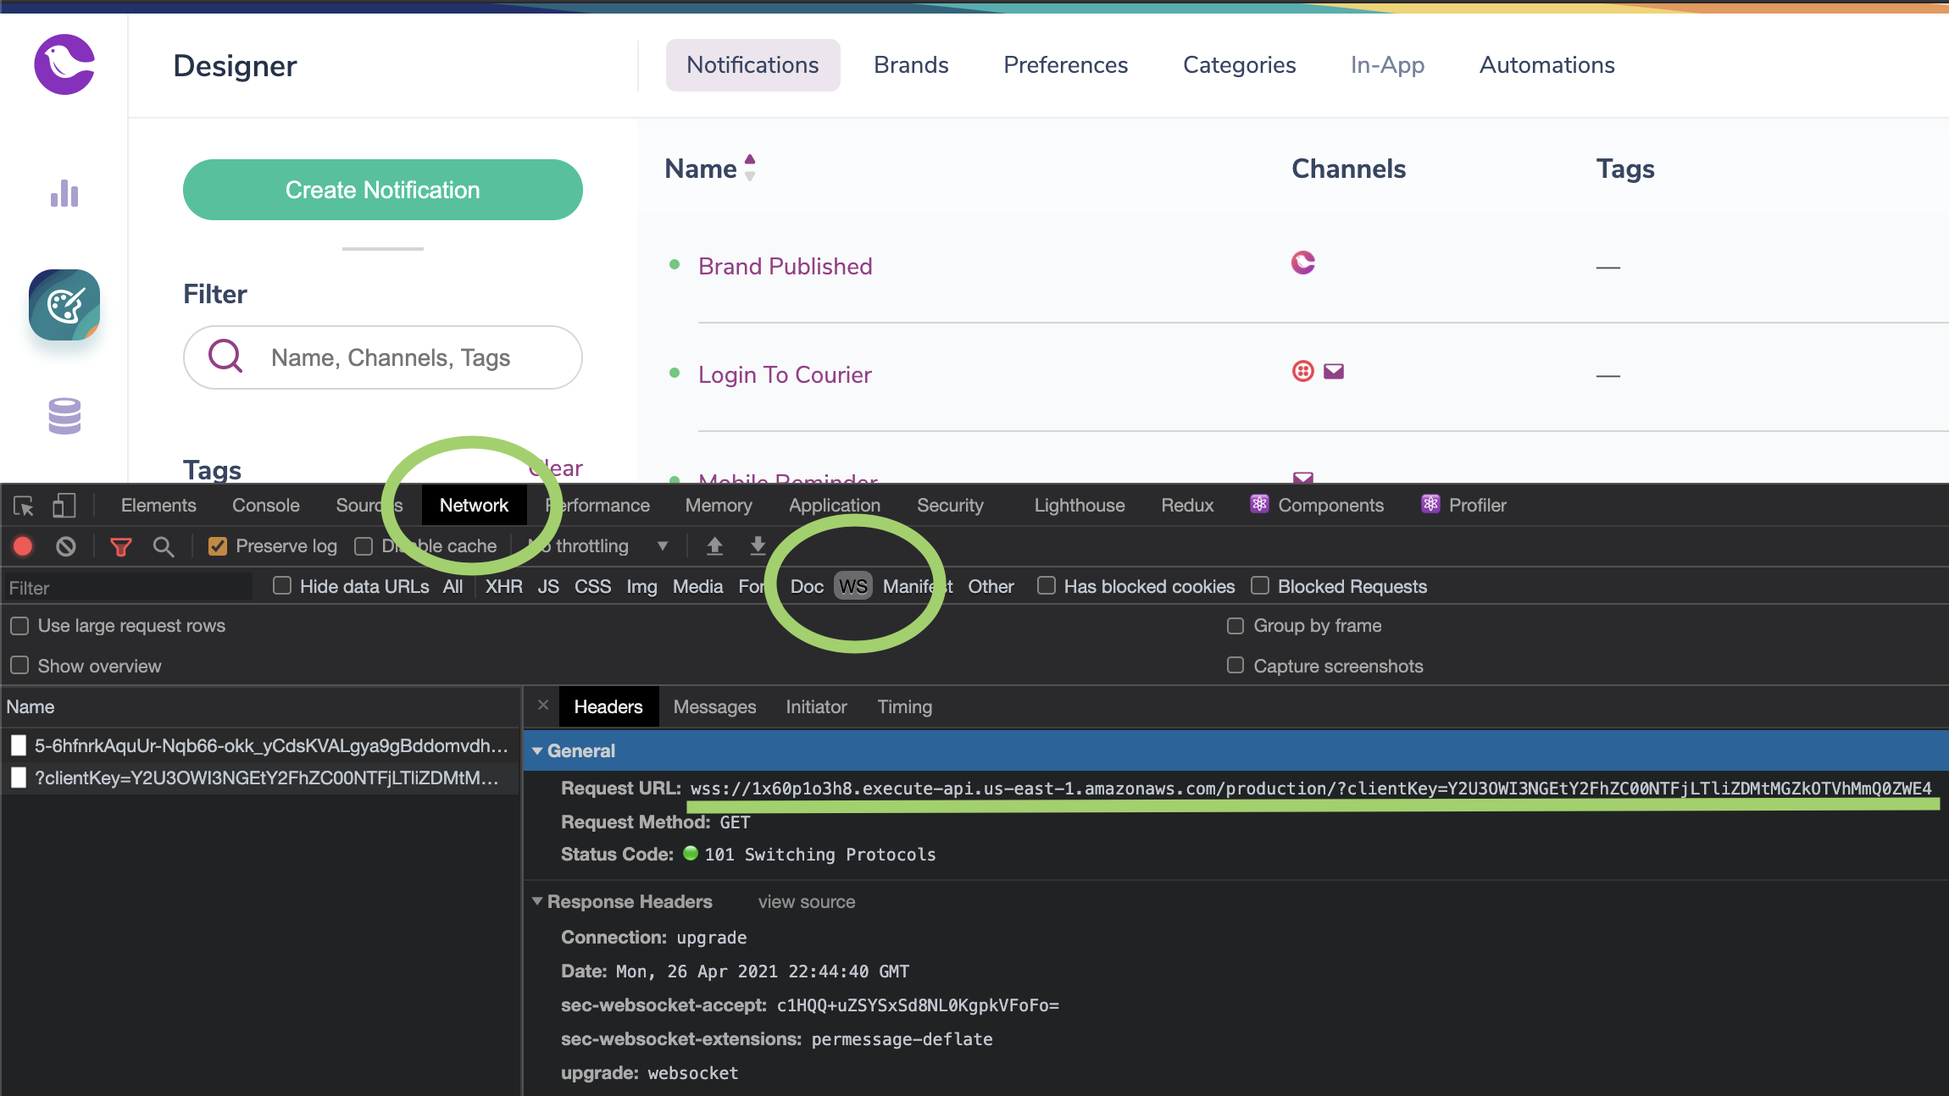Click Twilio channel icon for Login To Courier
The width and height of the screenshot is (1949, 1096).
coord(1303,371)
